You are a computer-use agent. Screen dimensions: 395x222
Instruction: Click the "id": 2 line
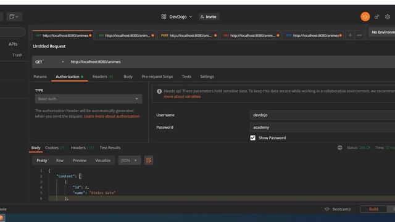click(x=81, y=187)
